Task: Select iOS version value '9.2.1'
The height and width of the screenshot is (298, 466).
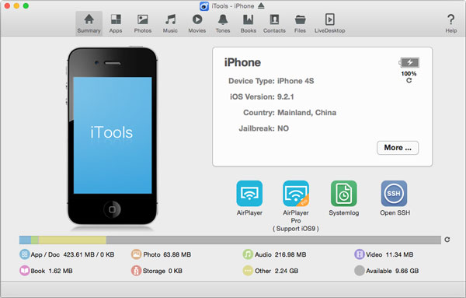Action: click(285, 96)
